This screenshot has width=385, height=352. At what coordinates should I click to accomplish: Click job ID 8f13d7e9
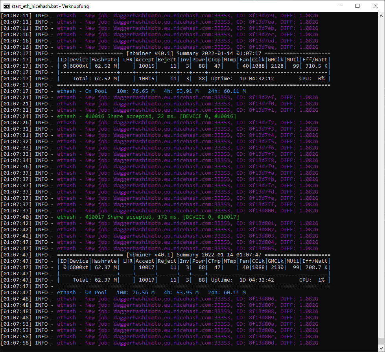click(262, 16)
